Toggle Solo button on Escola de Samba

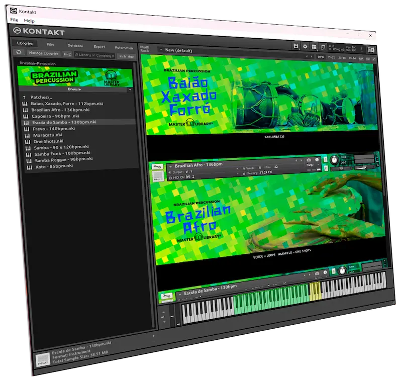pyautogui.click(x=333, y=271)
